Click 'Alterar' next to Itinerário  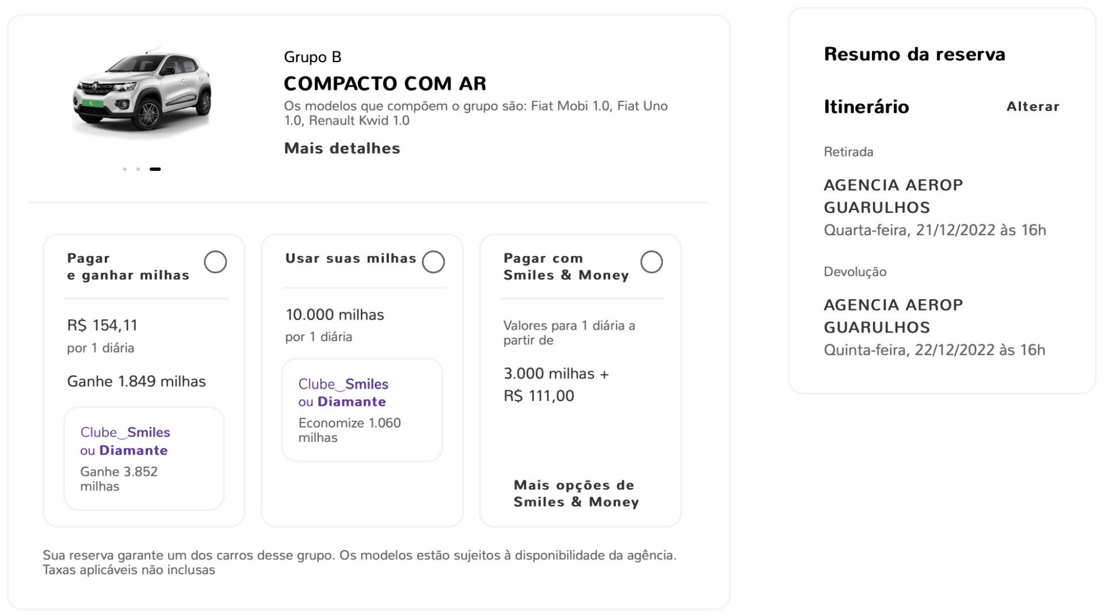(x=1032, y=106)
